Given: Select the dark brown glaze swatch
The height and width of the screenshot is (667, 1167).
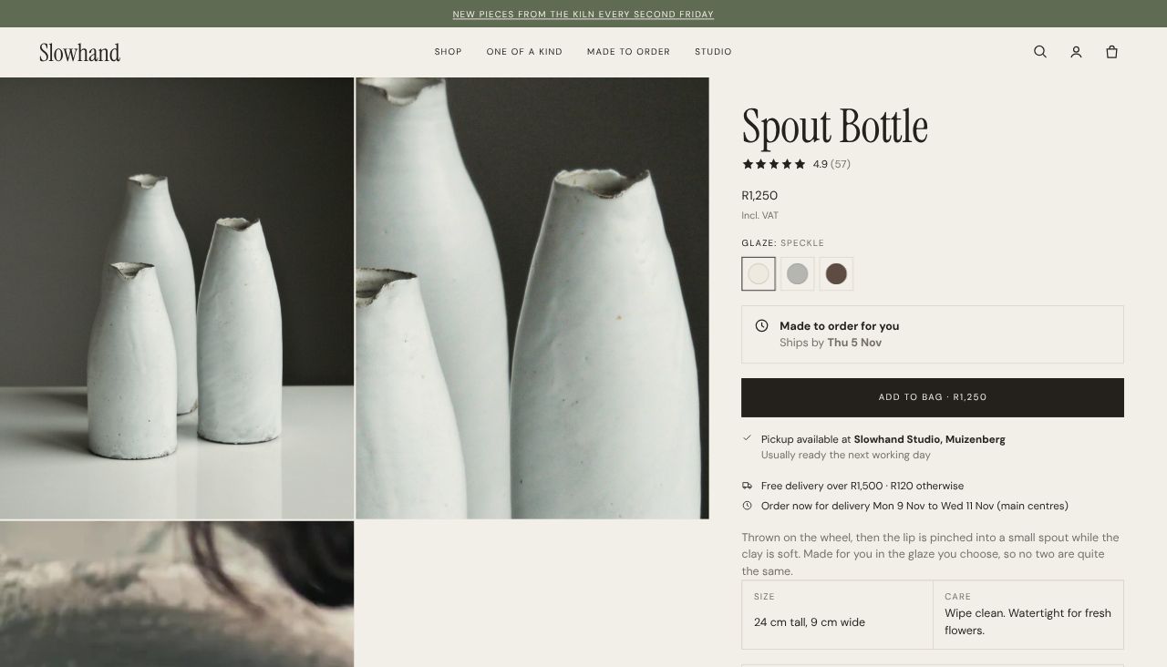Looking at the screenshot, I should (x=836, y=273).
